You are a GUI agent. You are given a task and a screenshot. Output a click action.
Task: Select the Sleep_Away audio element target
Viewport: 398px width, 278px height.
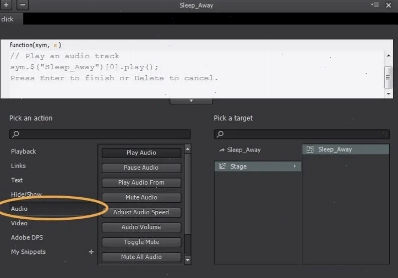coord(346,149)
